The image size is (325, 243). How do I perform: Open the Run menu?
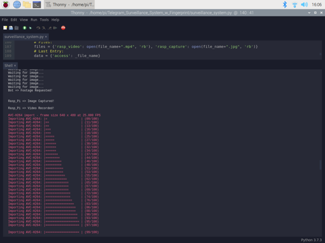coord(34,20)
